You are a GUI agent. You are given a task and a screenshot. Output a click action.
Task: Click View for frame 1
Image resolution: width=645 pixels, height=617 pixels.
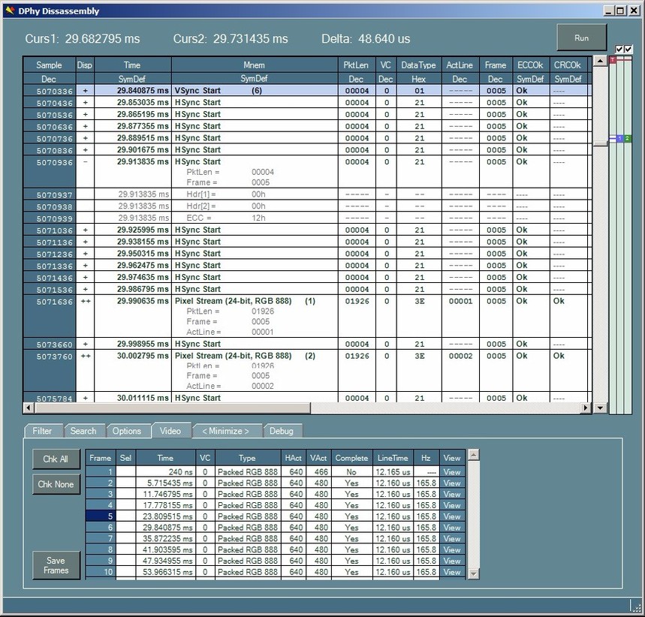452,472
